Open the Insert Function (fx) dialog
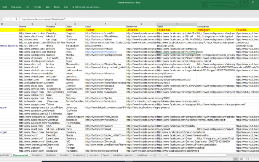The image size is (259, 162). [16, 19]
